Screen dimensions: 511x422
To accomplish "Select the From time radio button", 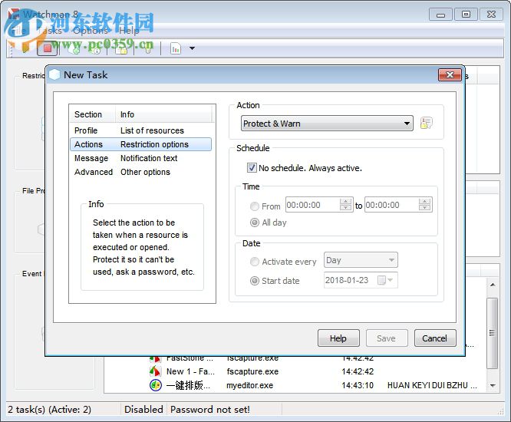I will click(x=255, y=206).
